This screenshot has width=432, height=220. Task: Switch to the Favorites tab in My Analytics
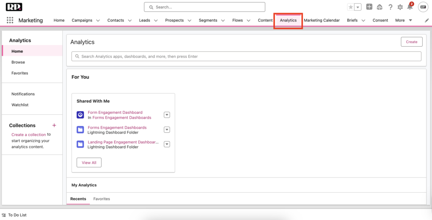pyautogui.click(x=102, y=199)
